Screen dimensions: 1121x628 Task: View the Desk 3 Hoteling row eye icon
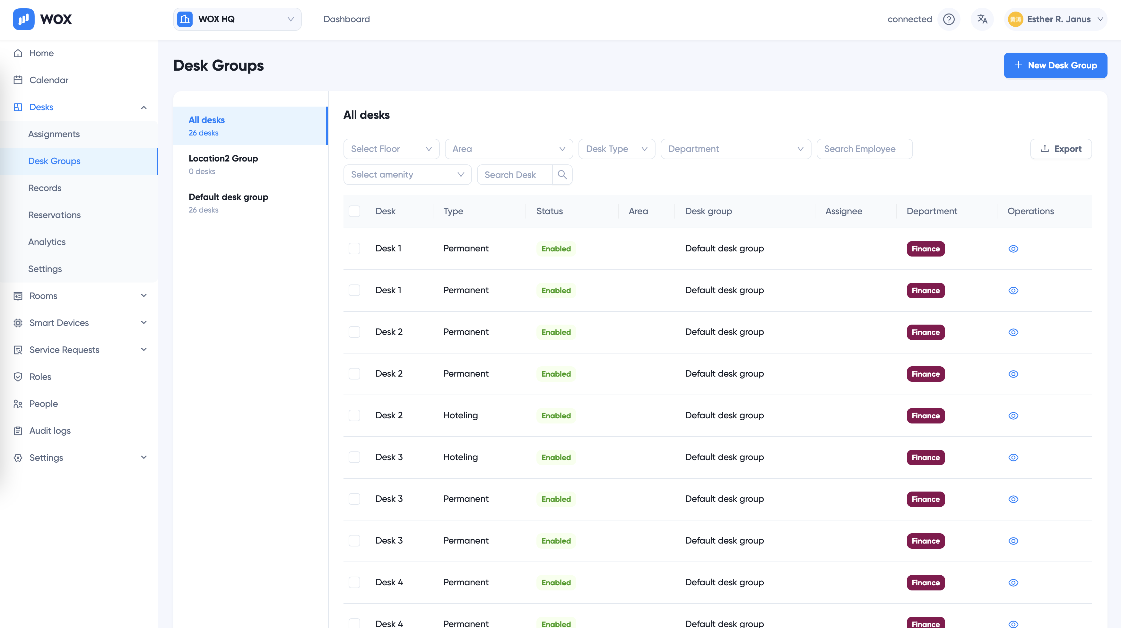pos(1013,458)
